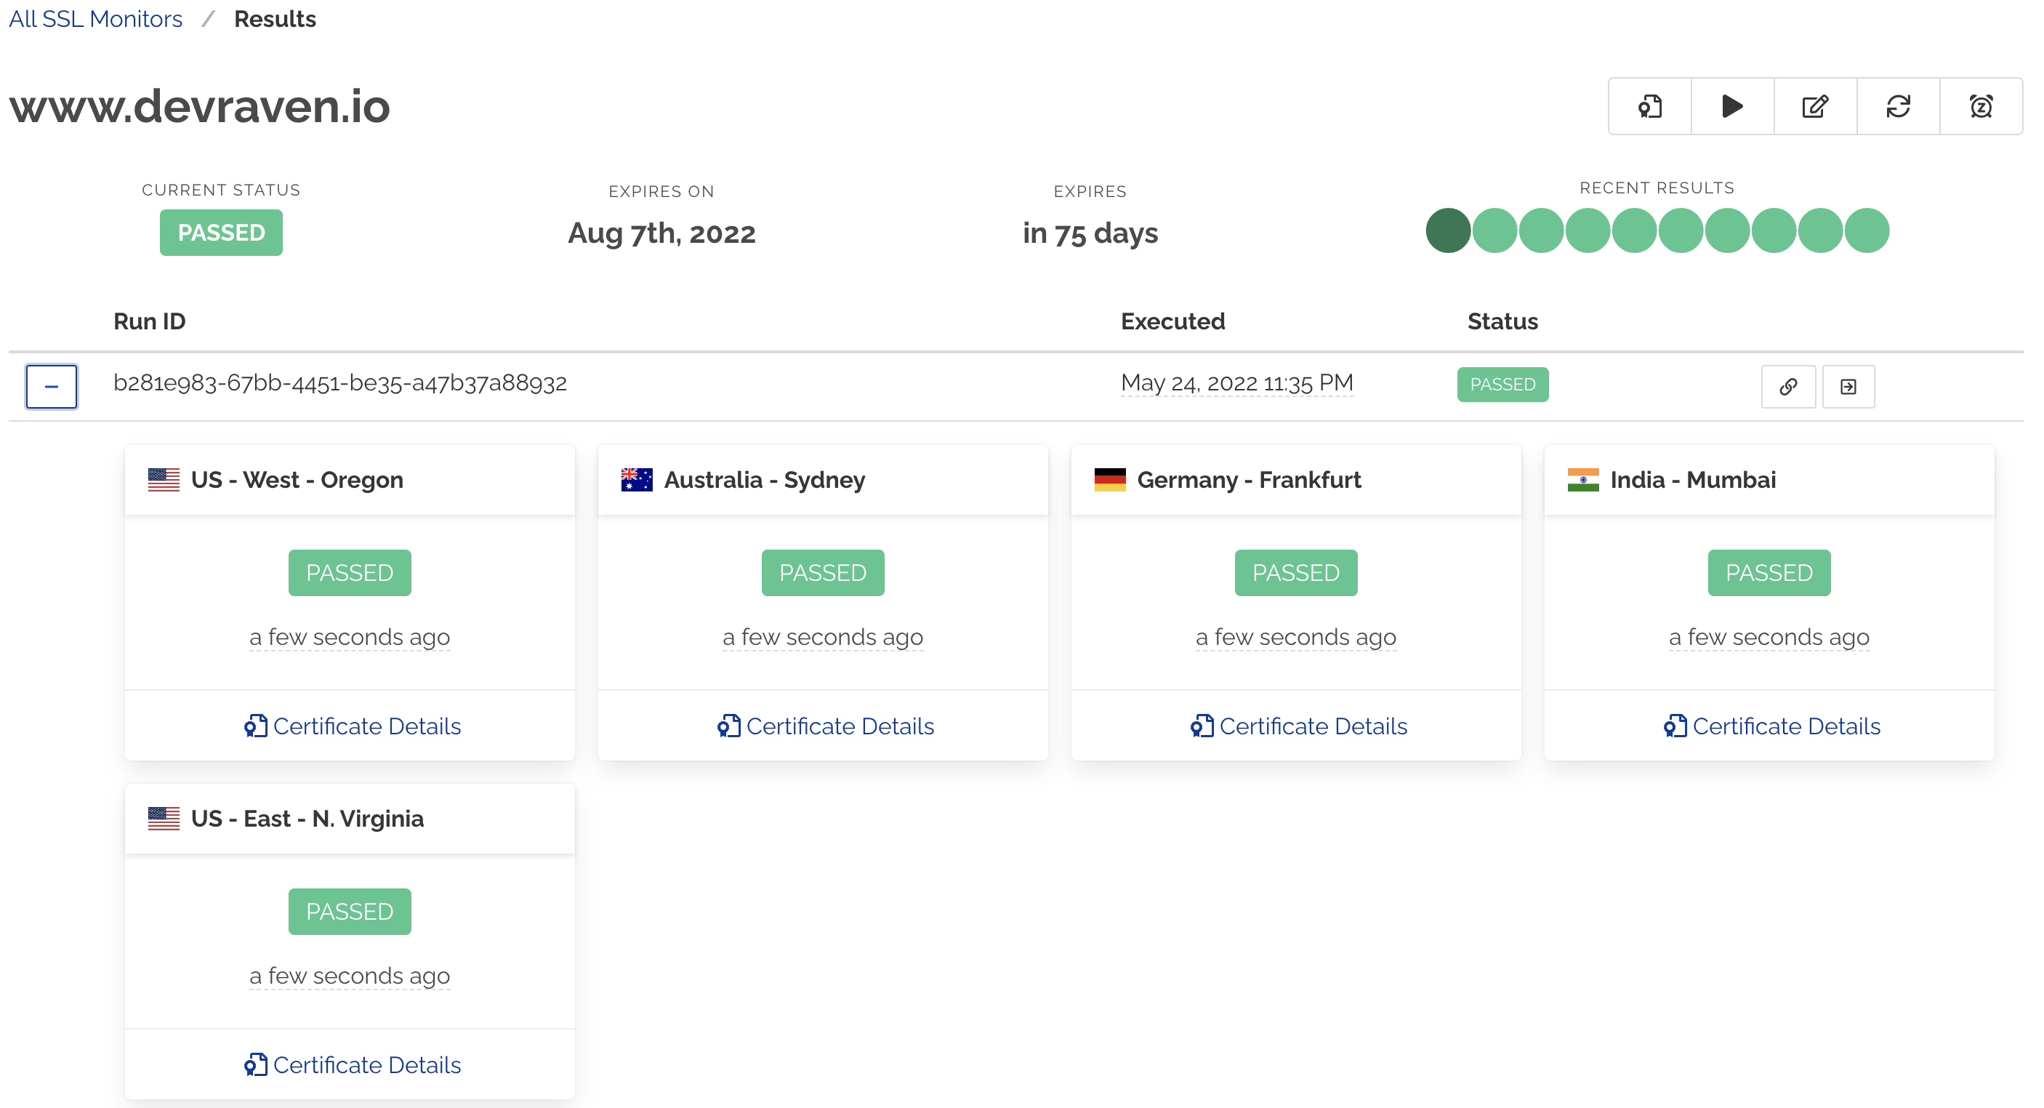2044x1108 pixels.
Task: Go back to All SSL Monitors
Action: coord(95,19)
